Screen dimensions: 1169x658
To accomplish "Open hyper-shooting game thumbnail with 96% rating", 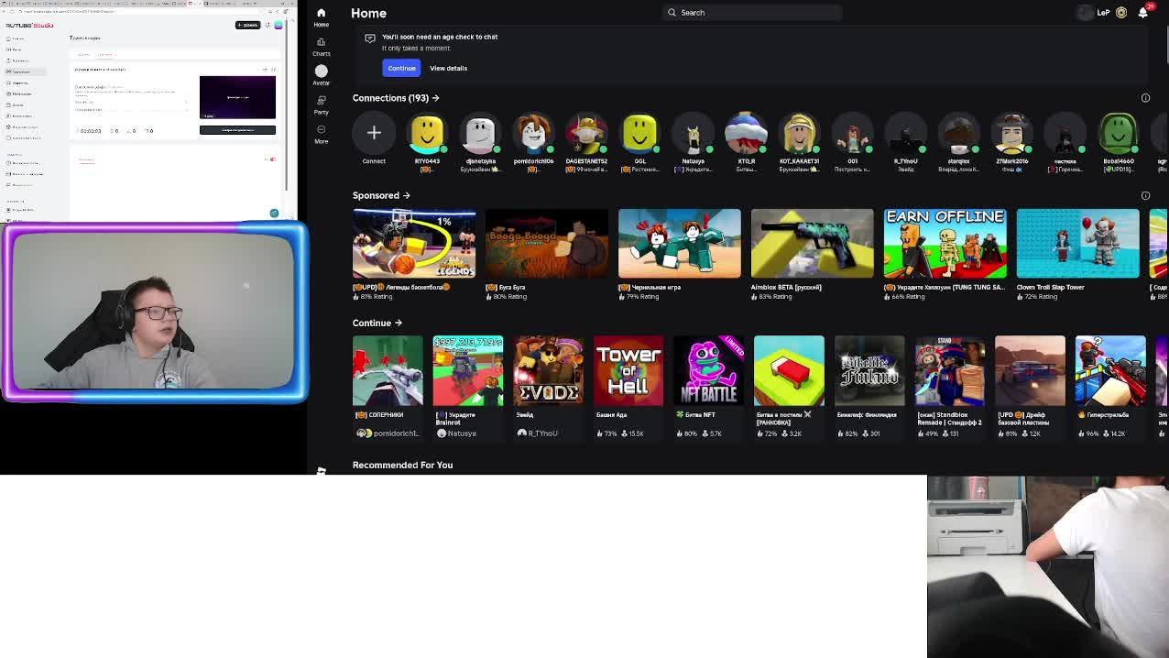I will point(1110,371).
